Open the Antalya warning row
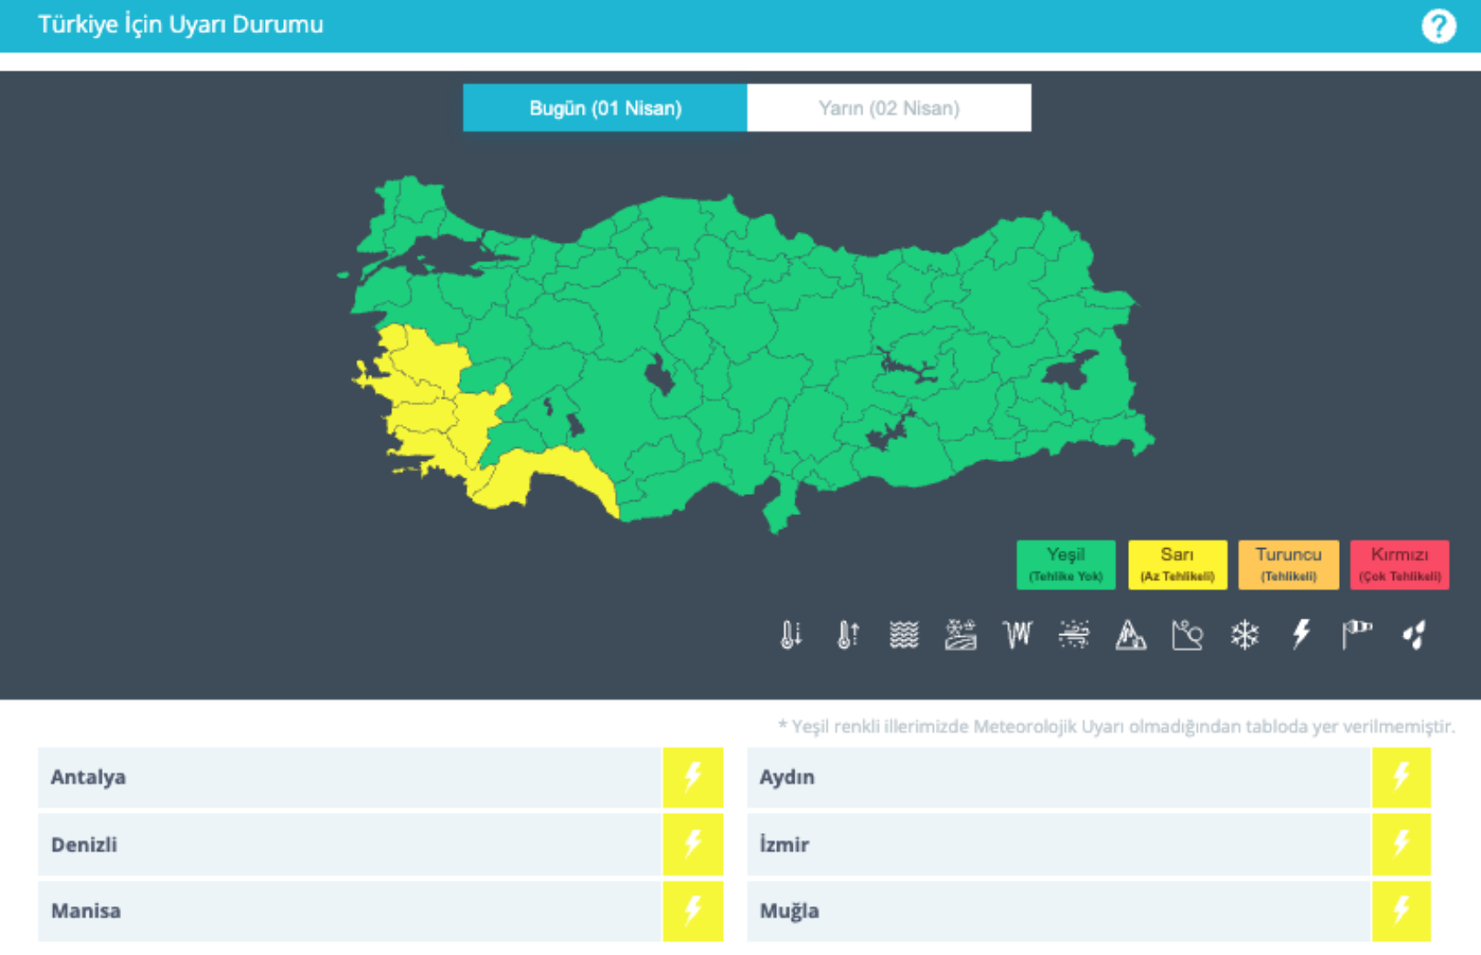 [348, 777]
